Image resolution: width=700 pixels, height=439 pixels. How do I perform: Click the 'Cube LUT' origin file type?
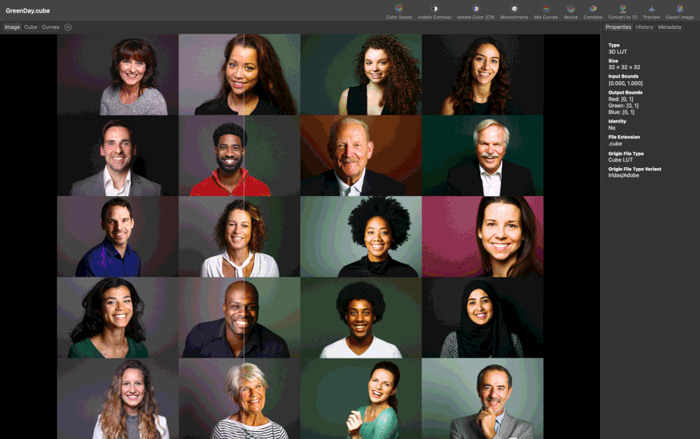(x=620, y=160)
